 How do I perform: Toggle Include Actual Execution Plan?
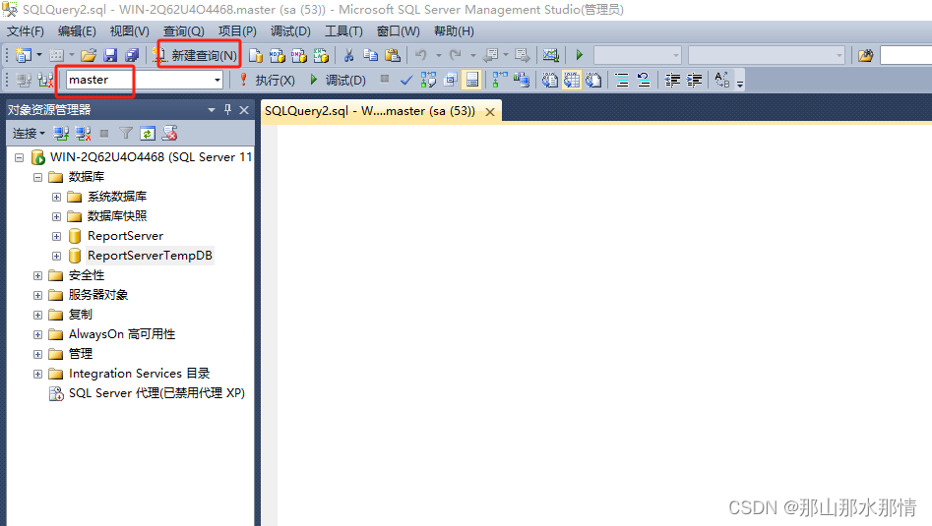(x=500, y=80)
